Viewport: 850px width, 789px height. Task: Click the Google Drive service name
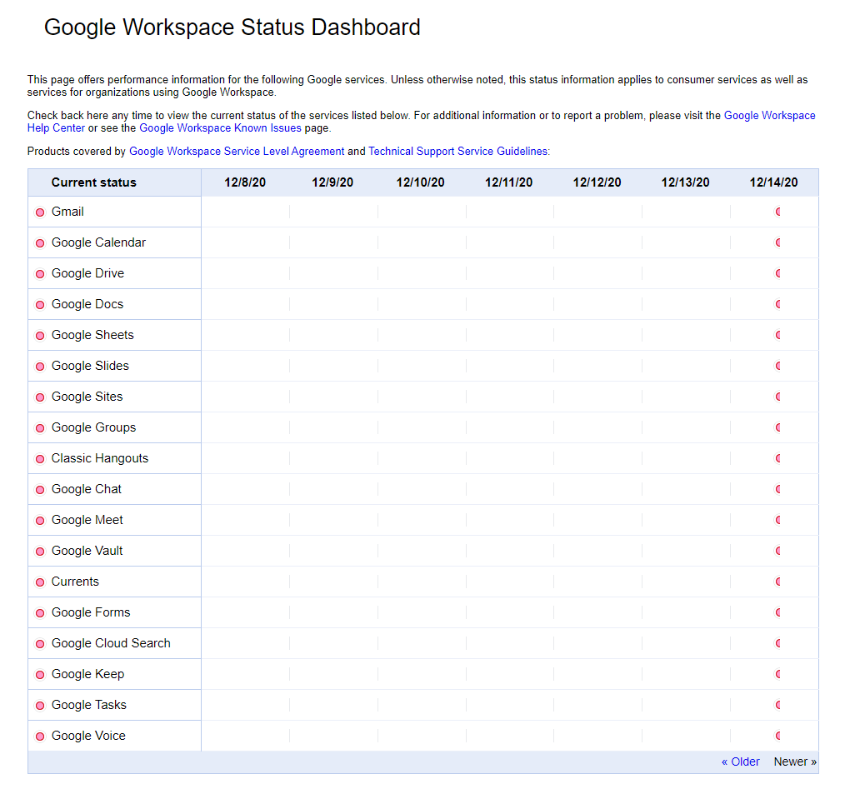tap(87, 273)
